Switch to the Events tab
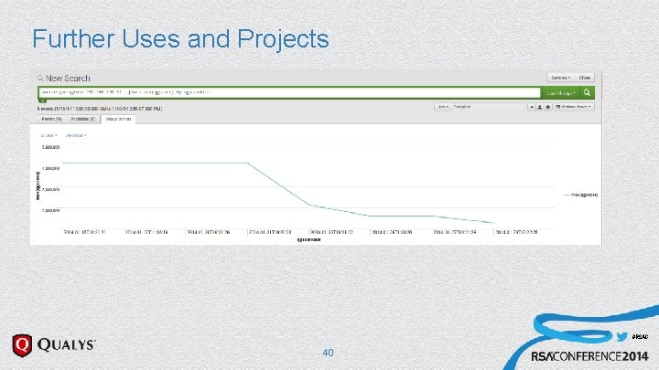659x370 pixels. coord(51,119)
